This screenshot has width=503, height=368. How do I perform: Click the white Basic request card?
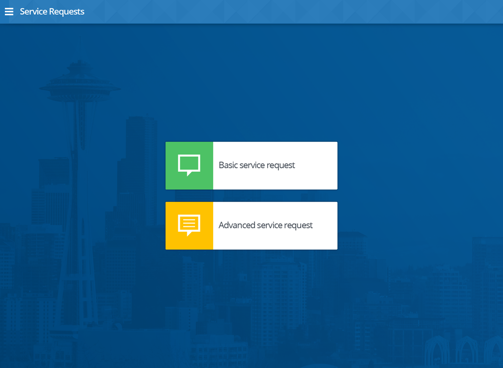pyautogui.click(x=275, y=165)
